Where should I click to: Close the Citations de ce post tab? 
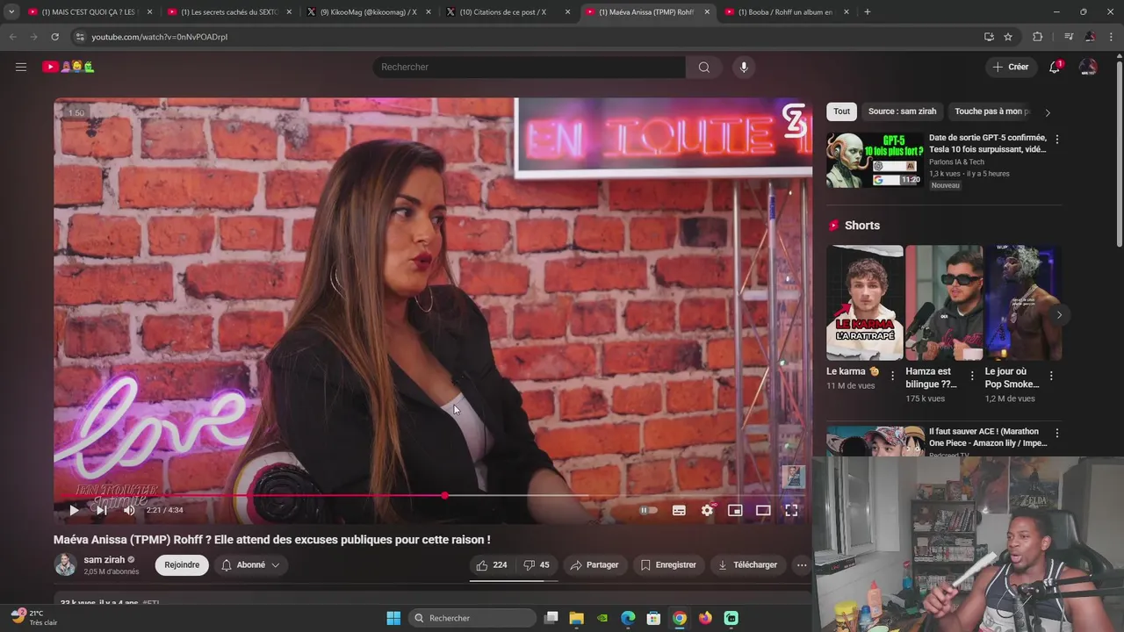567,12
